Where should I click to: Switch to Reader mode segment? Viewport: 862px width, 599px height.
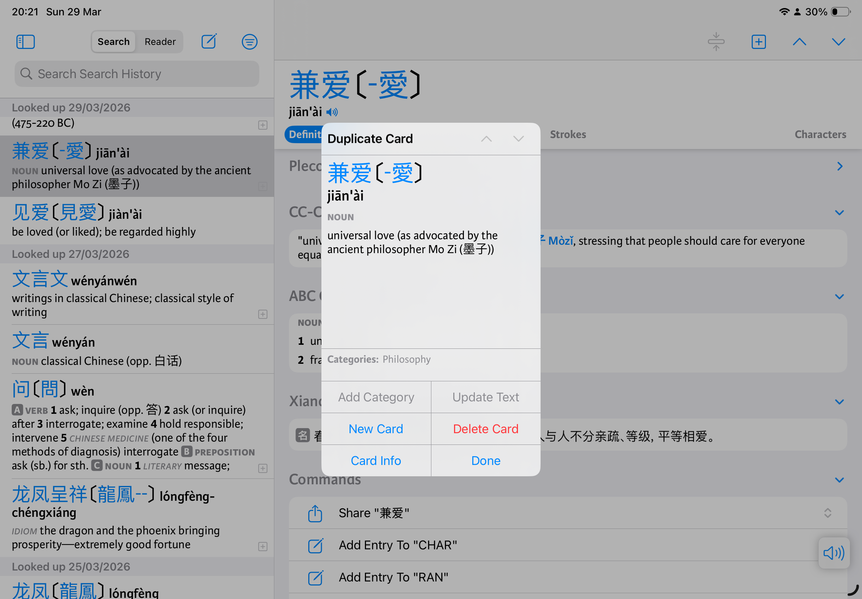click(160, 42)
